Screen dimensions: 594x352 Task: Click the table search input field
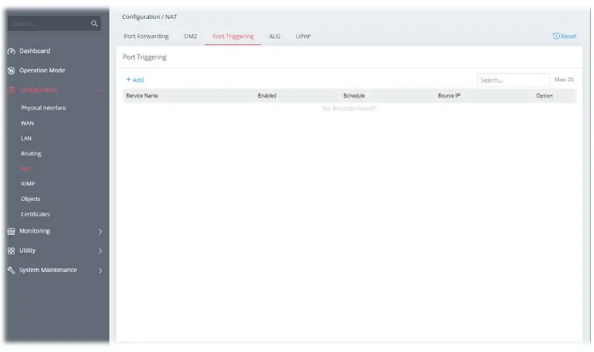point(512,80)
